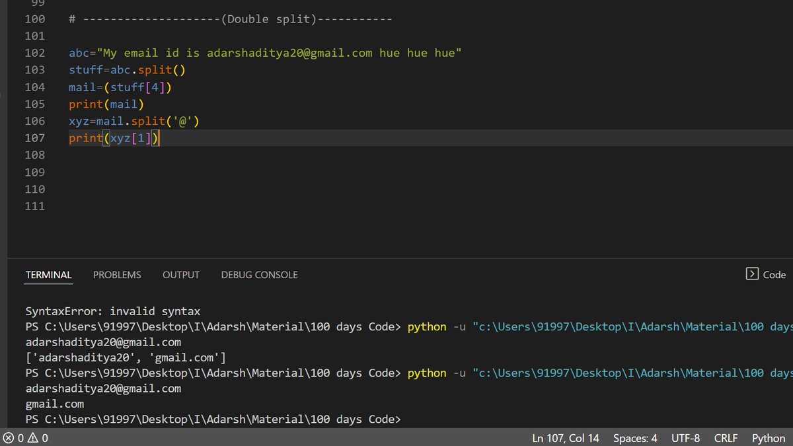
Task: Click the xyz=mail.split('@') line
Action: point(134,121)
